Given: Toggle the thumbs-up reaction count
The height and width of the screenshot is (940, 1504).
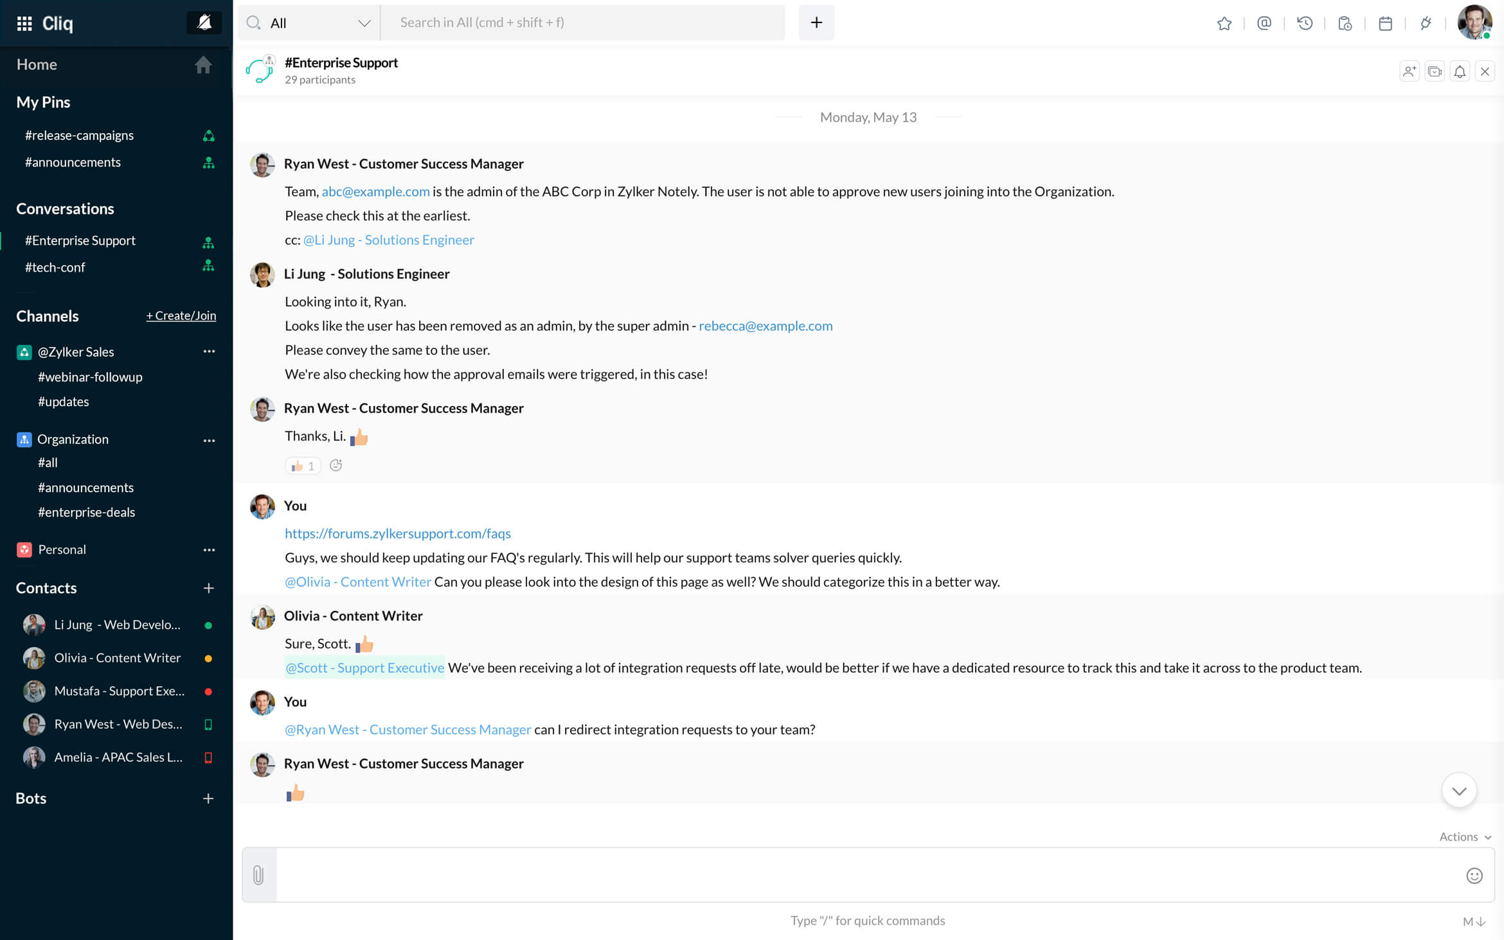Looking at the screenshot, I should point(303,466).
